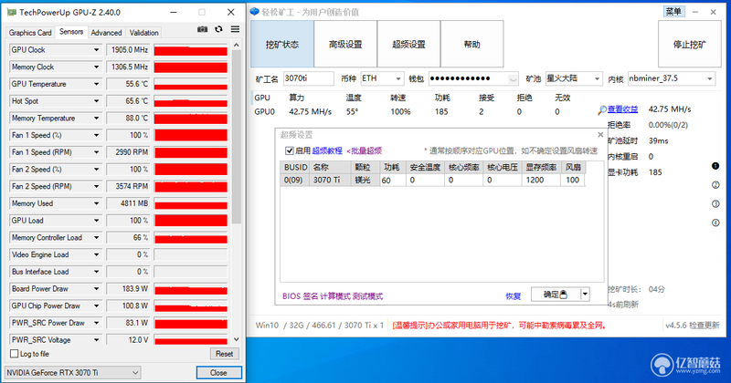The height and width of the screenshot is (383, 731).
Task: Click the 矿工名 3070ti input field
Action: [x=308, y=78]
